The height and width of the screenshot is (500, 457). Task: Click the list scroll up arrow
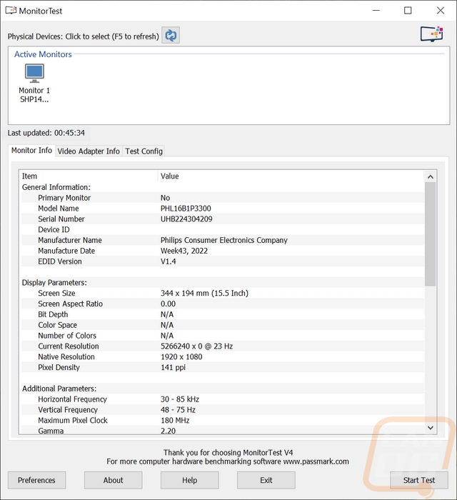click(x=431, y=176)
